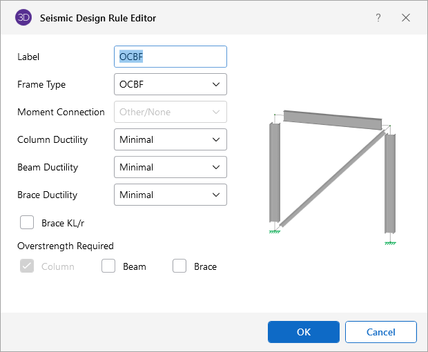Click the green support symbol under left column

[x=275, y=231]
